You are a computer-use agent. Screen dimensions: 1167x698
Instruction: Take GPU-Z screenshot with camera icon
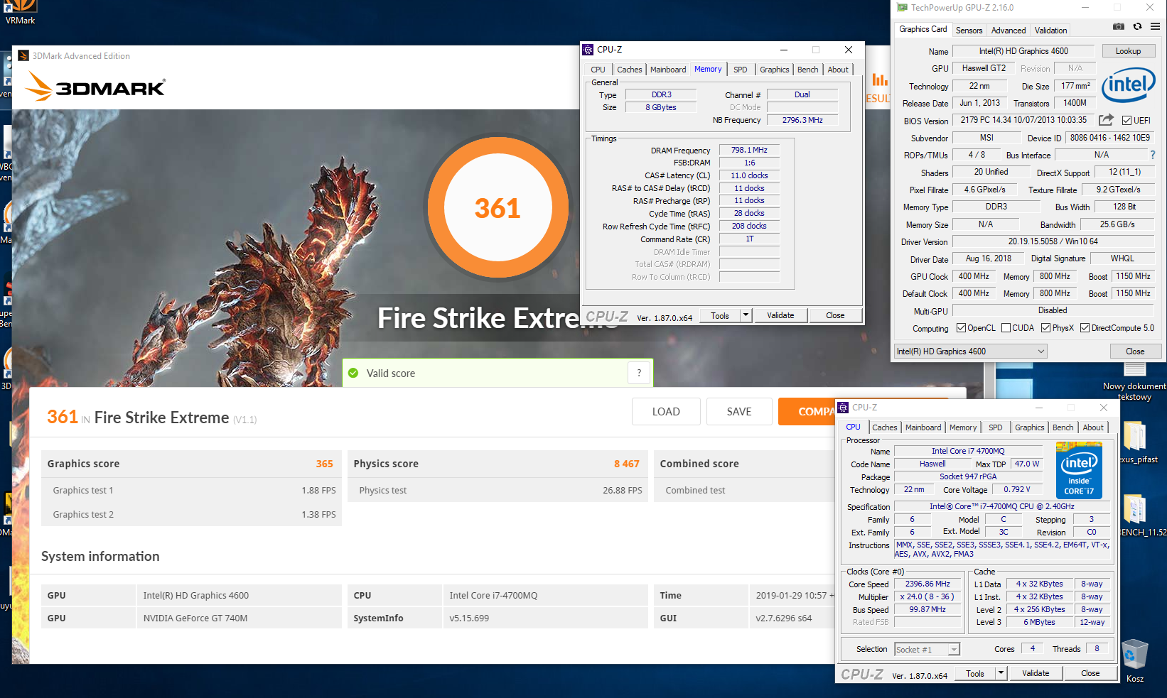click(1119, 27)
